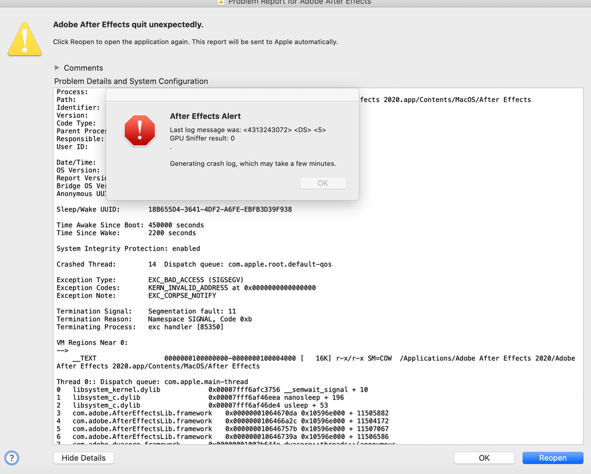This screenshot has height=474, width=591.
Task: Click 'Generating crash log' message
Action: tap(253, 164)
